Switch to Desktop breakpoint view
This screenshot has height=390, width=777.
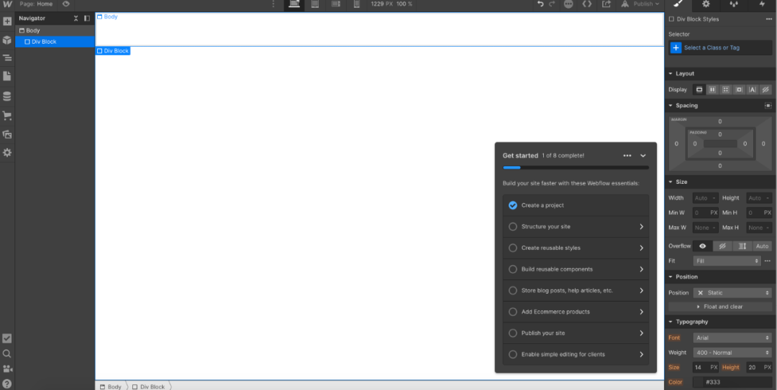pyautogui.click(x=294, y=4)
